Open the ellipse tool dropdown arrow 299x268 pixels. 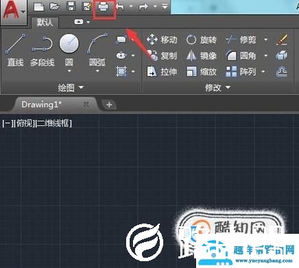(133, 55)
